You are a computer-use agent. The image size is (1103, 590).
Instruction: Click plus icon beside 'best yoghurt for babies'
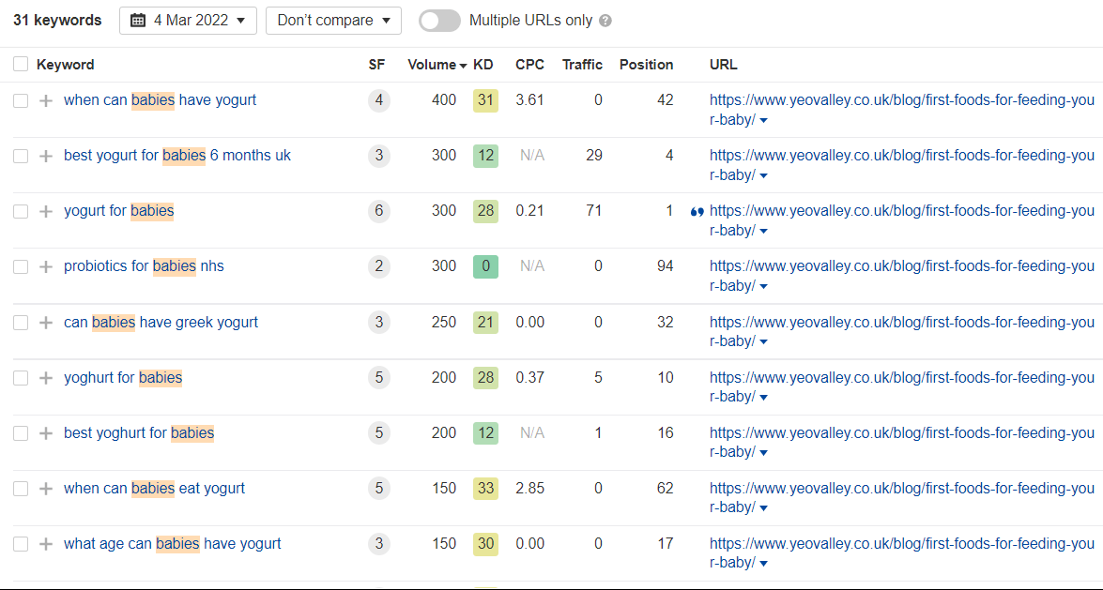tap(46, 433)
